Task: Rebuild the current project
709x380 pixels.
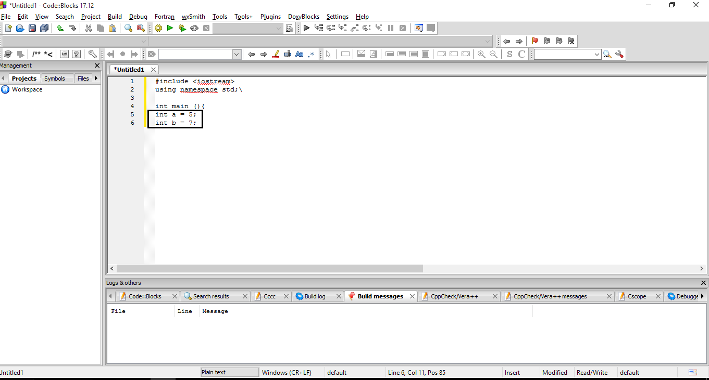Action: pyautogui.click(x=194, y=28)
